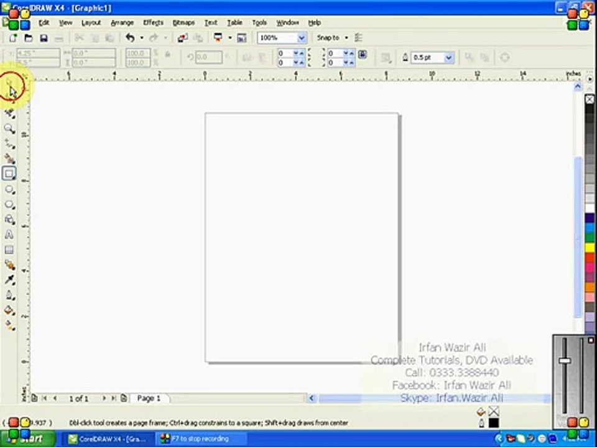Save the document with floppy icon
This screenshot has width=597, height=447.
tap(44, 38)
